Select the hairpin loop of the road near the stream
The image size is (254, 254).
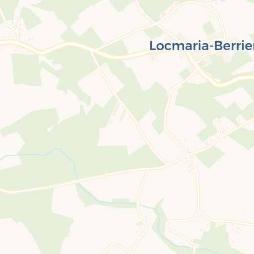[168, 225]
